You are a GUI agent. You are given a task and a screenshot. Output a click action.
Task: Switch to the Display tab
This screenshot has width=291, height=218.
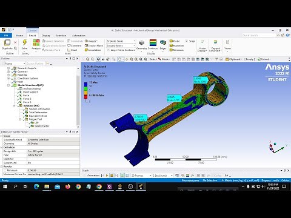pos(46,35)
